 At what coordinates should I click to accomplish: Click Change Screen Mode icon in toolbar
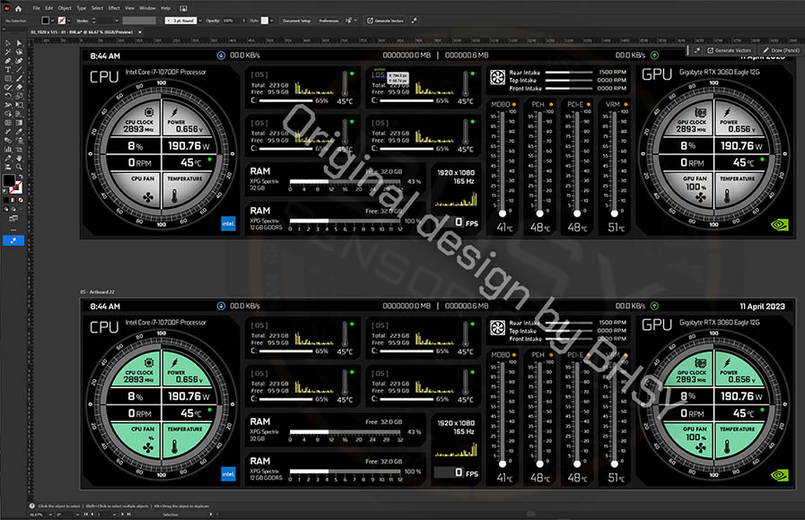(13, 219)
